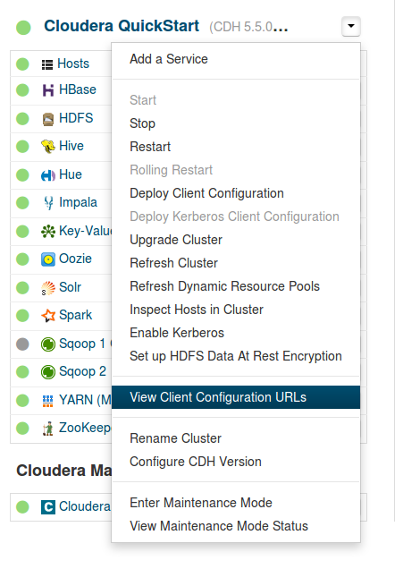Click the Hive bee icon

(x=48, y=146)
